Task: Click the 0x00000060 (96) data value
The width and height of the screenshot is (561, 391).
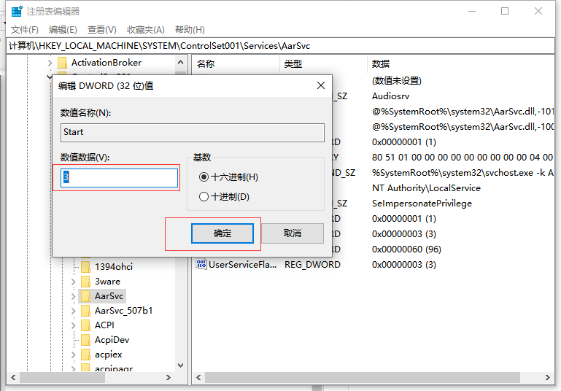Action: (x=406, y=249)
